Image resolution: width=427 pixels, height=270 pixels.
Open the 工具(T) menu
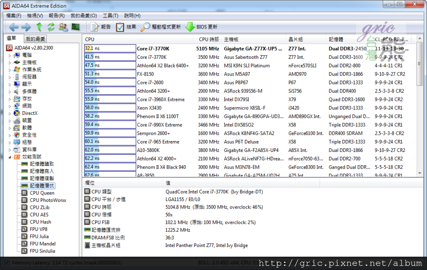(110, 16)
